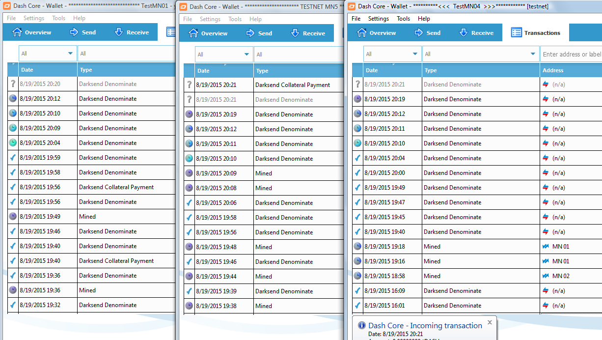Select MN 01 address in 19:16 row
Image resolution: width=602 pixels, height=340 pixels.
561,261
